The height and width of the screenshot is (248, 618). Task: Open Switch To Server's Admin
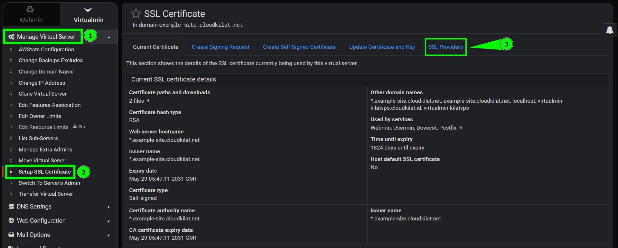pyautogui.click(x=49, y=183)
